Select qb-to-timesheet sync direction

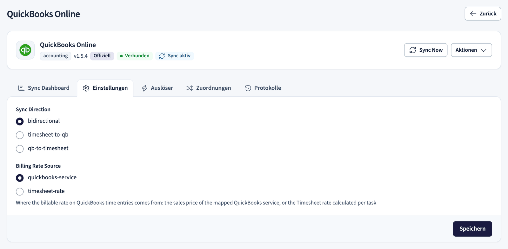(20, 149)
